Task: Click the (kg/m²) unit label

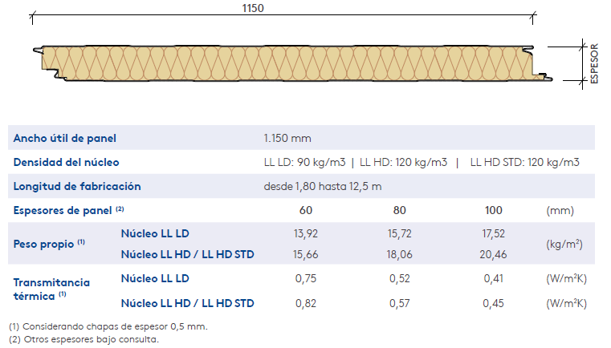Action: coord(564,244)
